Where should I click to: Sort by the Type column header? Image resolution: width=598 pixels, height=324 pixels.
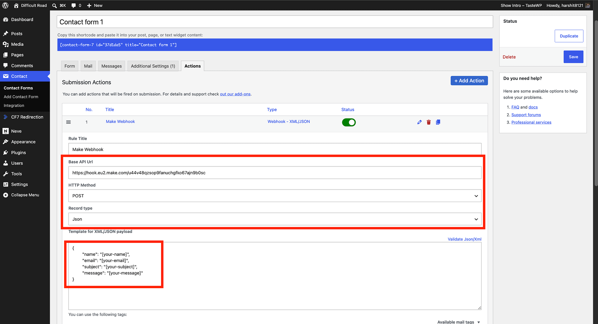(x=272, y=110)
